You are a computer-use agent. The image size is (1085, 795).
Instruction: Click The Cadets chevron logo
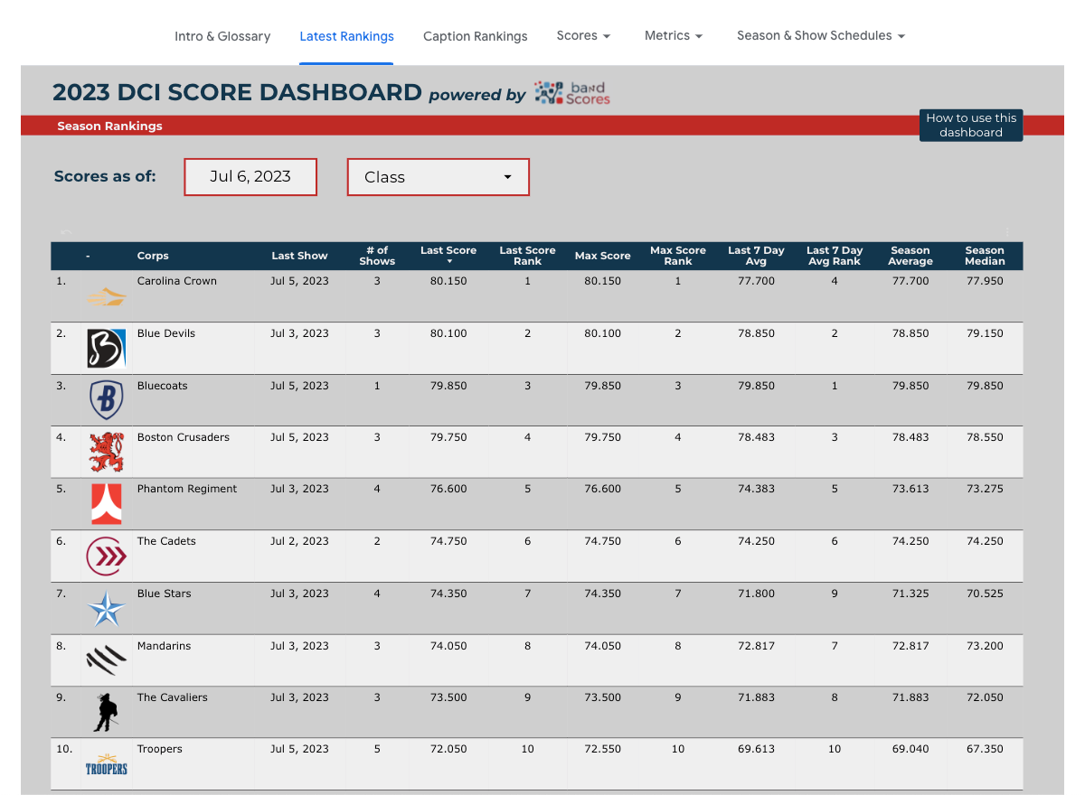tap(106, 556)
